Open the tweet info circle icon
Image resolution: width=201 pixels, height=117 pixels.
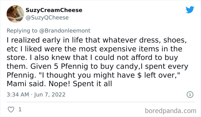tap(190, 94)
